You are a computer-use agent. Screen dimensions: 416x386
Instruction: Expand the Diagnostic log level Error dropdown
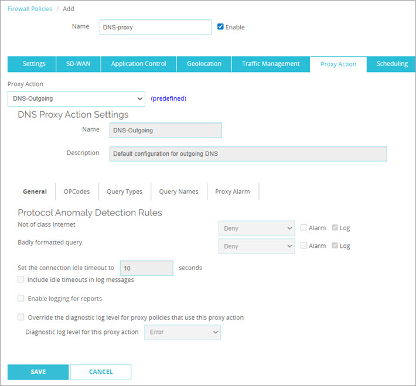pyautogui.click(x=183, y=333)
